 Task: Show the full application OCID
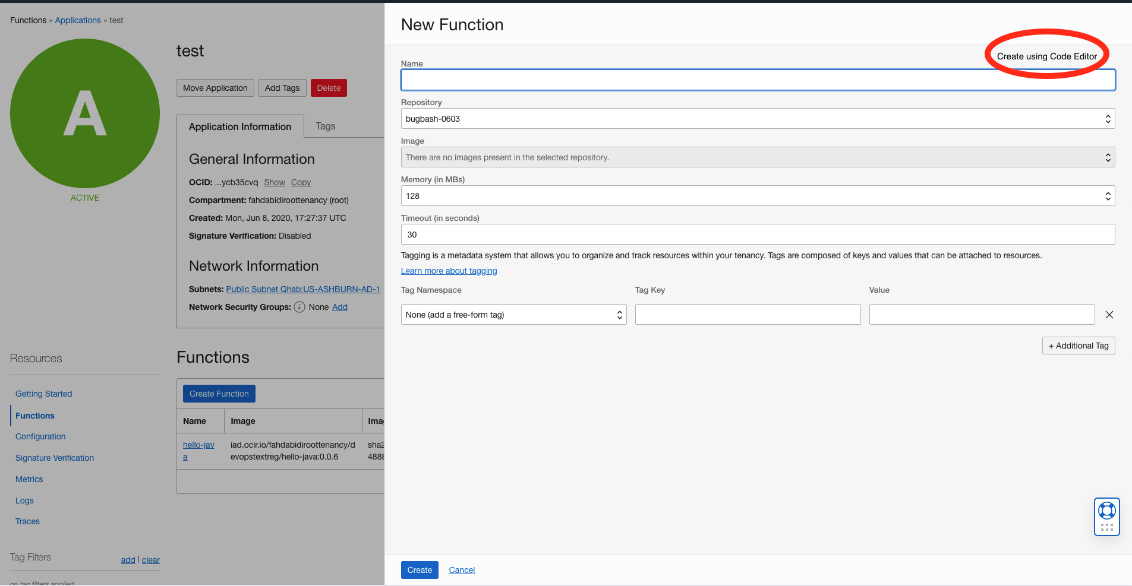coord(274,182)
